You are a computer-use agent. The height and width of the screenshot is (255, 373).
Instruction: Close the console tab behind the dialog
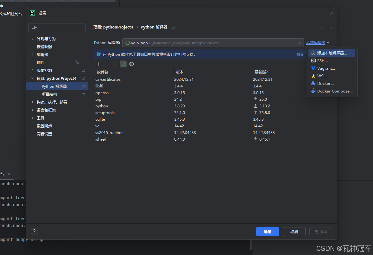(9, 174)
